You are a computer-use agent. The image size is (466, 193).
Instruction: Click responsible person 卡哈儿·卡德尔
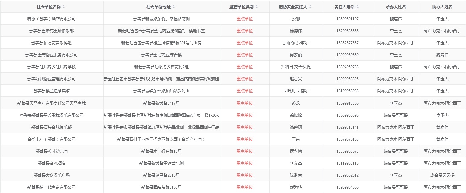click(296, 91)
